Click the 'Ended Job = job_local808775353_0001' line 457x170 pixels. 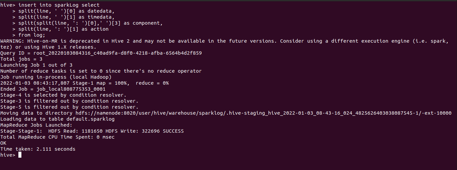point(53,89)
